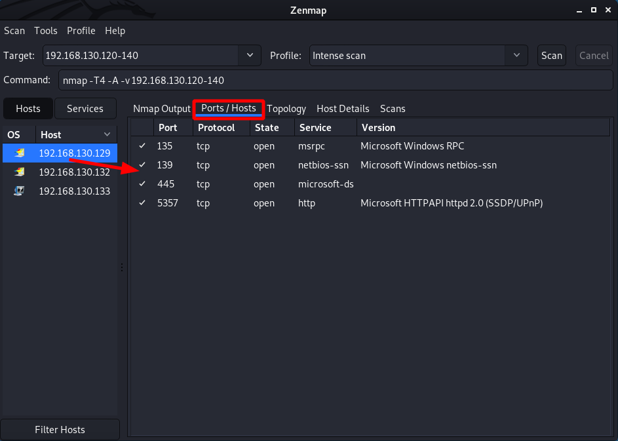This screenshot has width=618, height=441.
Task: Click the Cancel button
Action: pos(594,56)
